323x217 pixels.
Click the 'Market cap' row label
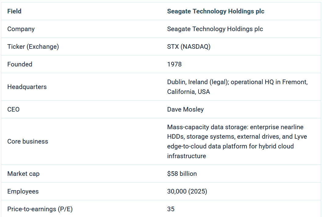click(23, 174)
